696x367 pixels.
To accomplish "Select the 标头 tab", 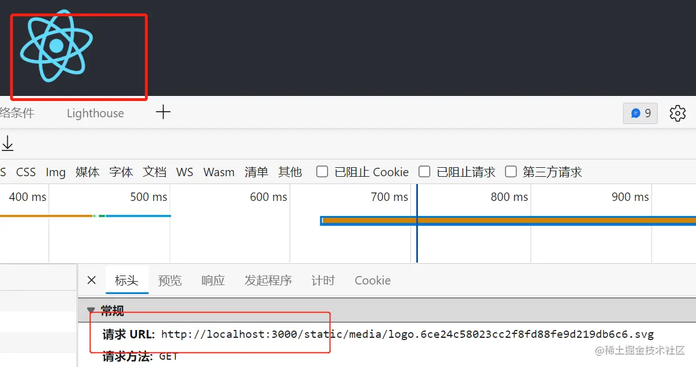I will [126, 281].
